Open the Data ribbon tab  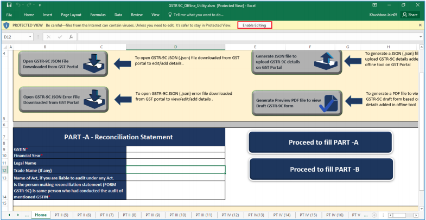(x=118, y=15)
